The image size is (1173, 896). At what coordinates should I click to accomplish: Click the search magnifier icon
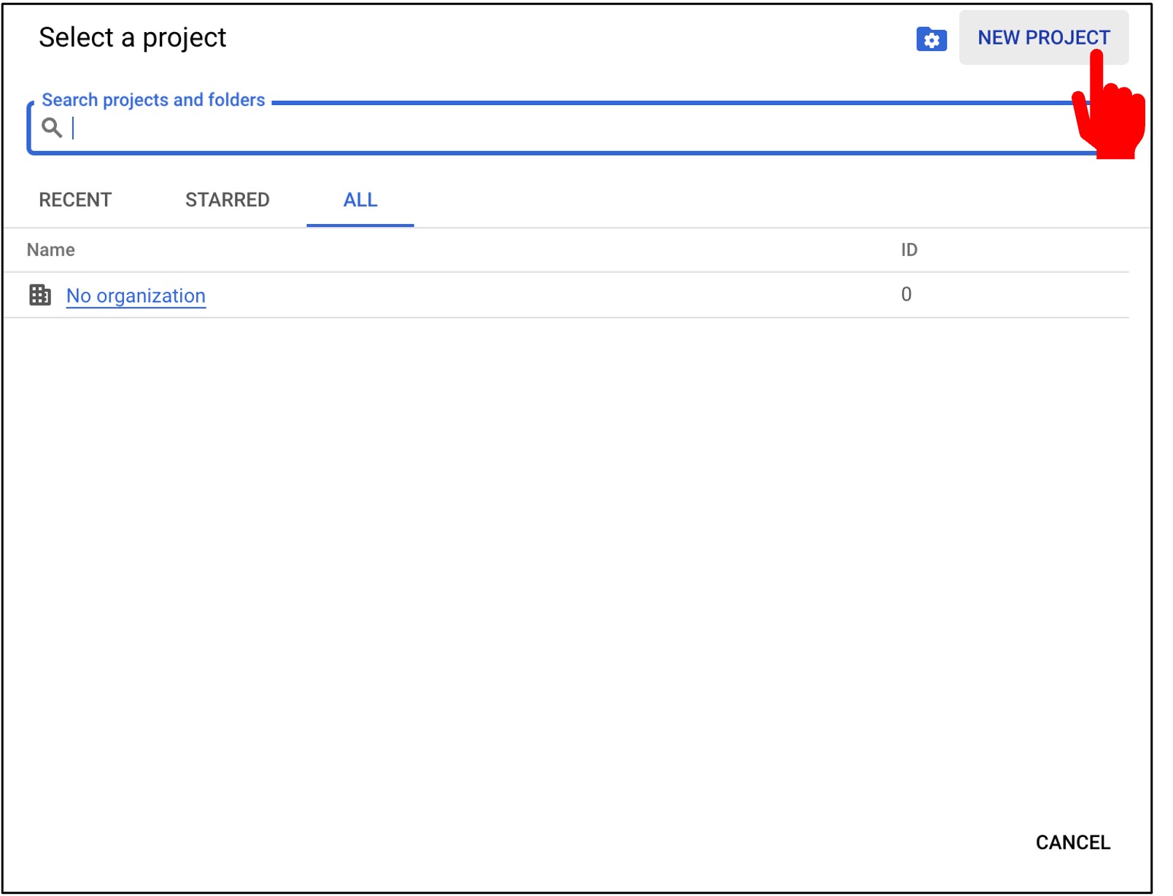coord(52,128)
